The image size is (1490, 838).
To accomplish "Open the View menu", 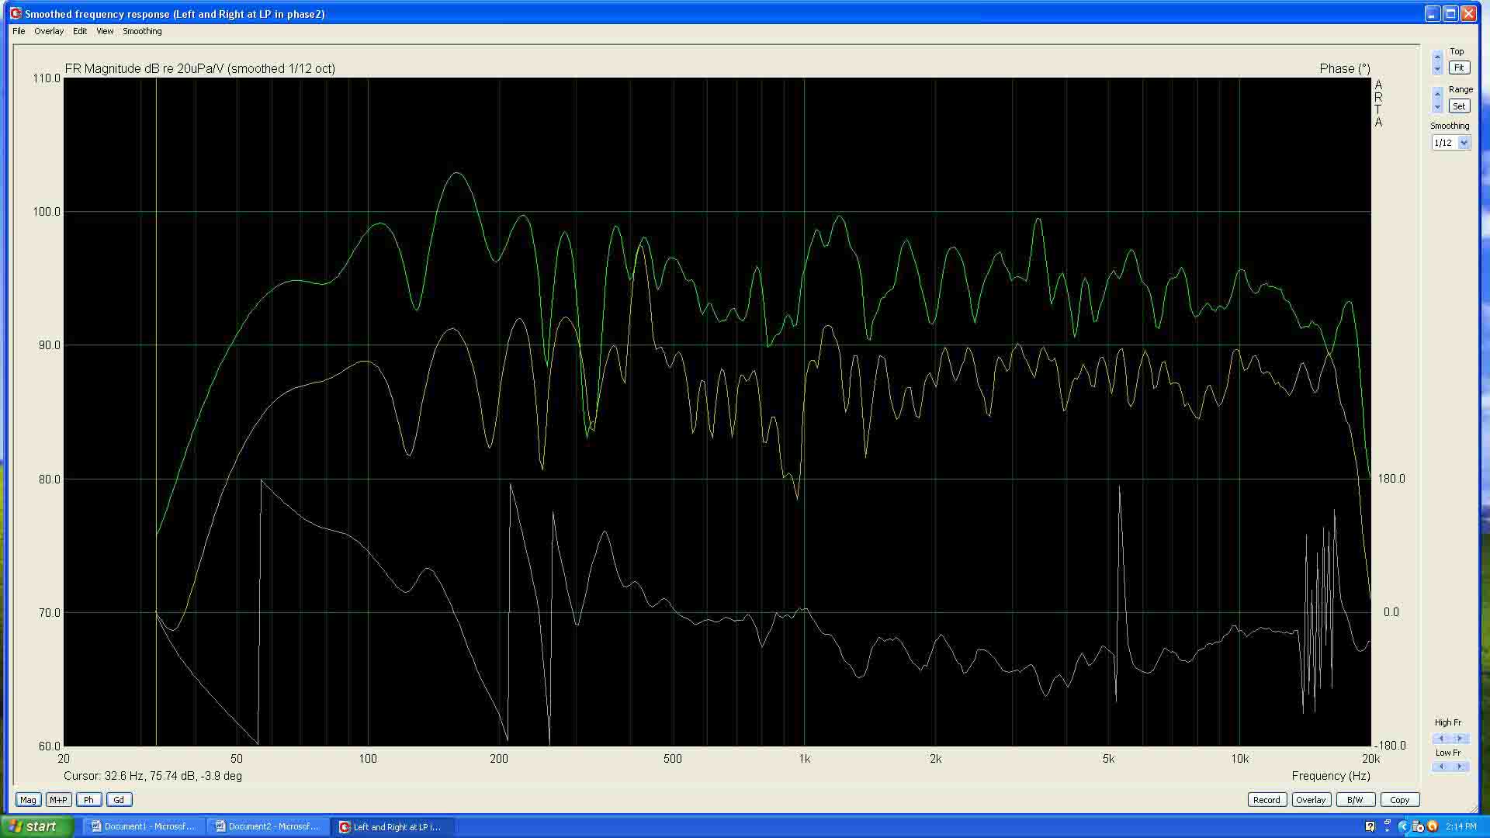I will (x=105, y=31).
